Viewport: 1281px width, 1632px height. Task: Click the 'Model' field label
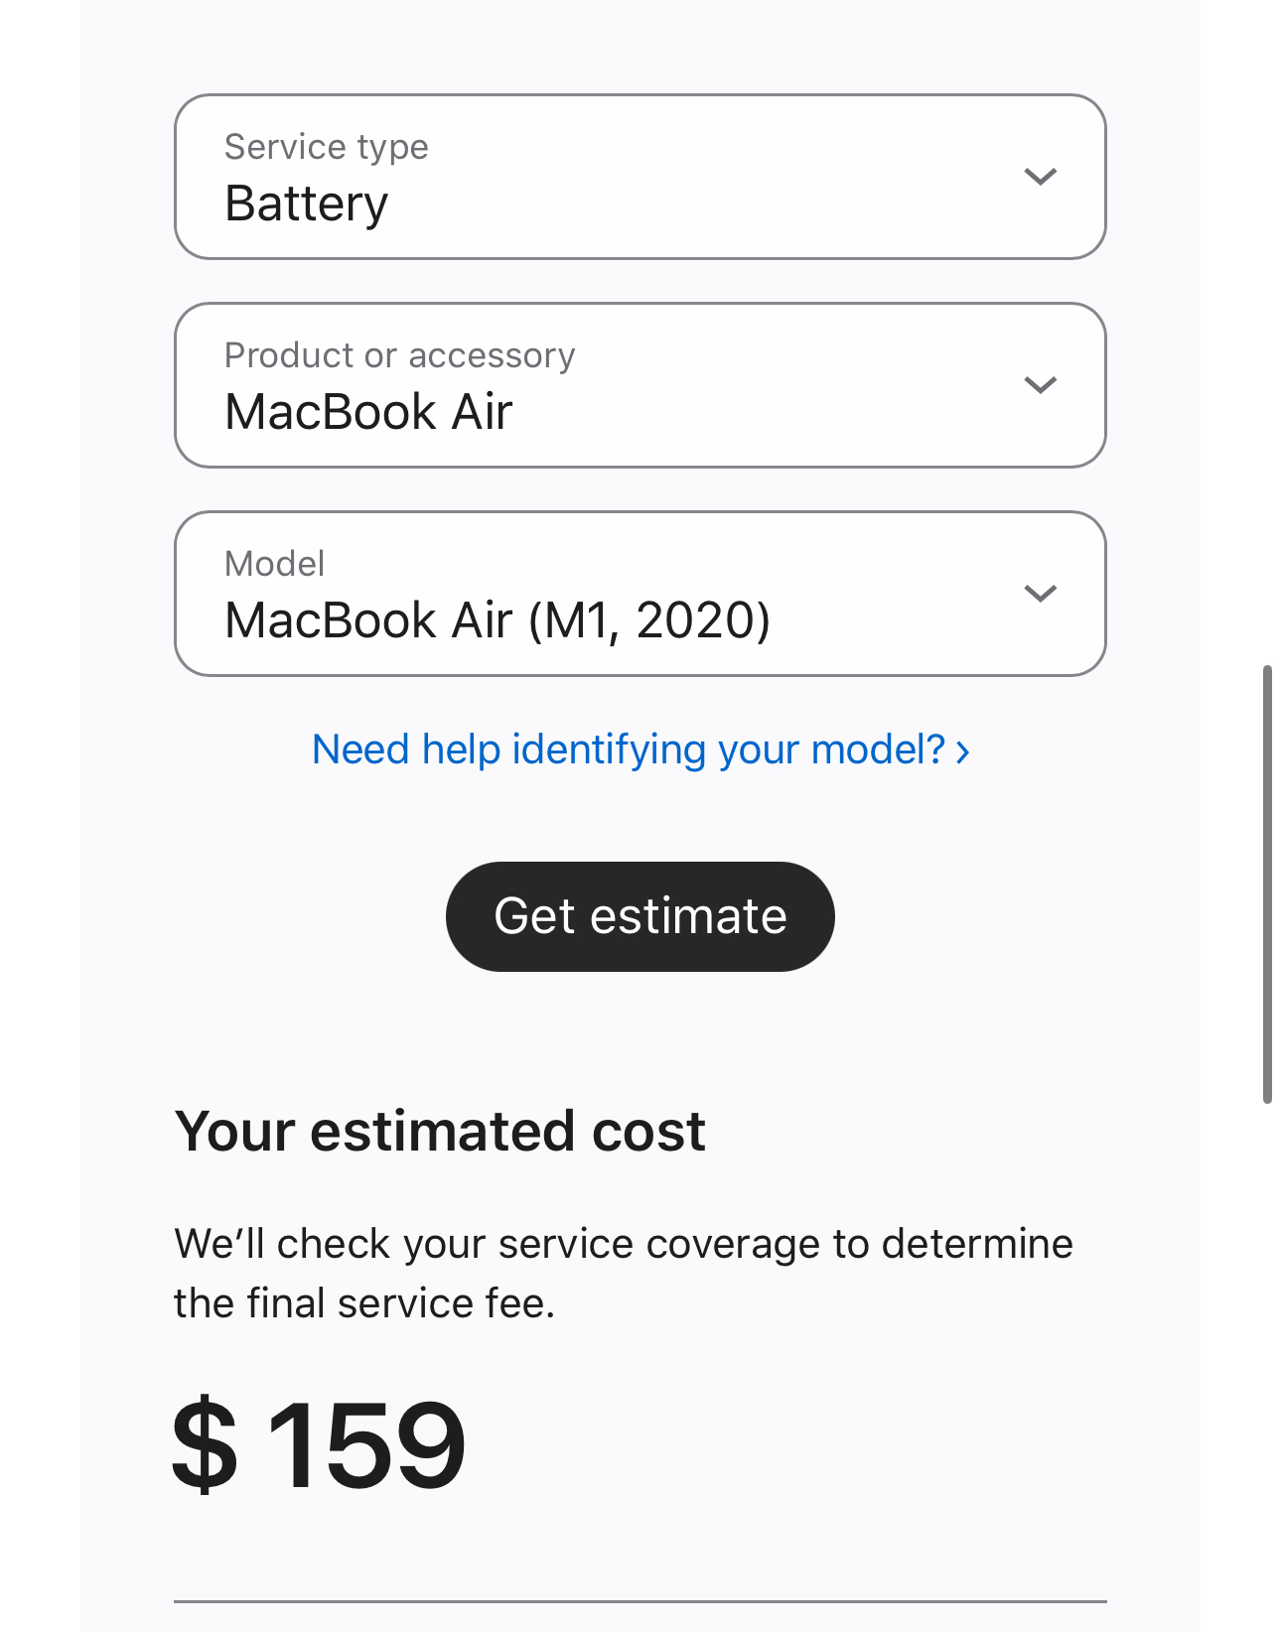(x=274, y=564)
